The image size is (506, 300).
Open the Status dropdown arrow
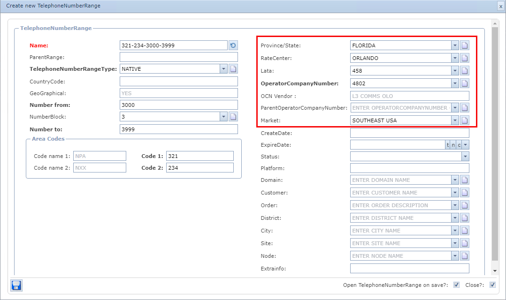(465, 157)
